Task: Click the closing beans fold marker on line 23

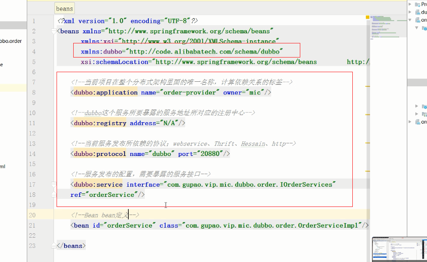Action: click(54, 246)
